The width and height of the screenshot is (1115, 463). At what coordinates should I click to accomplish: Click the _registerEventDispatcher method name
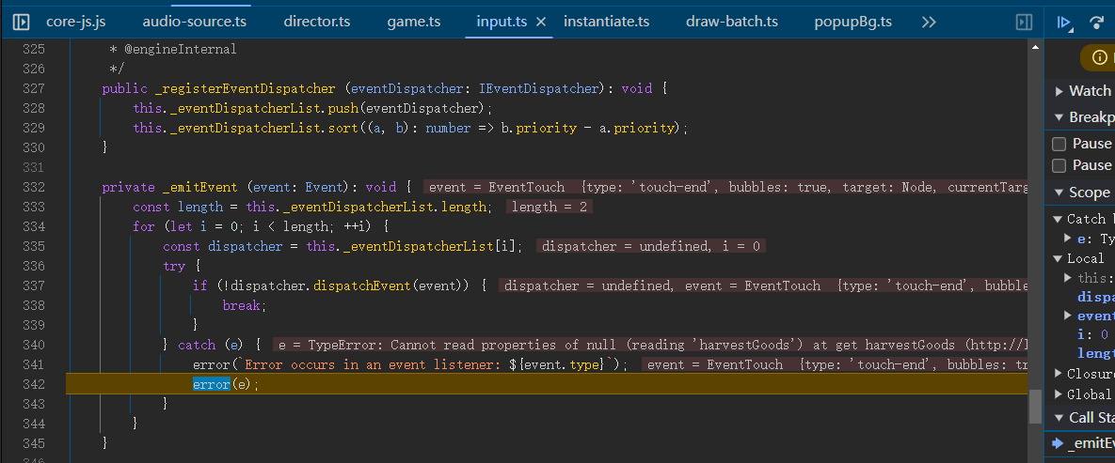[244, 89]
